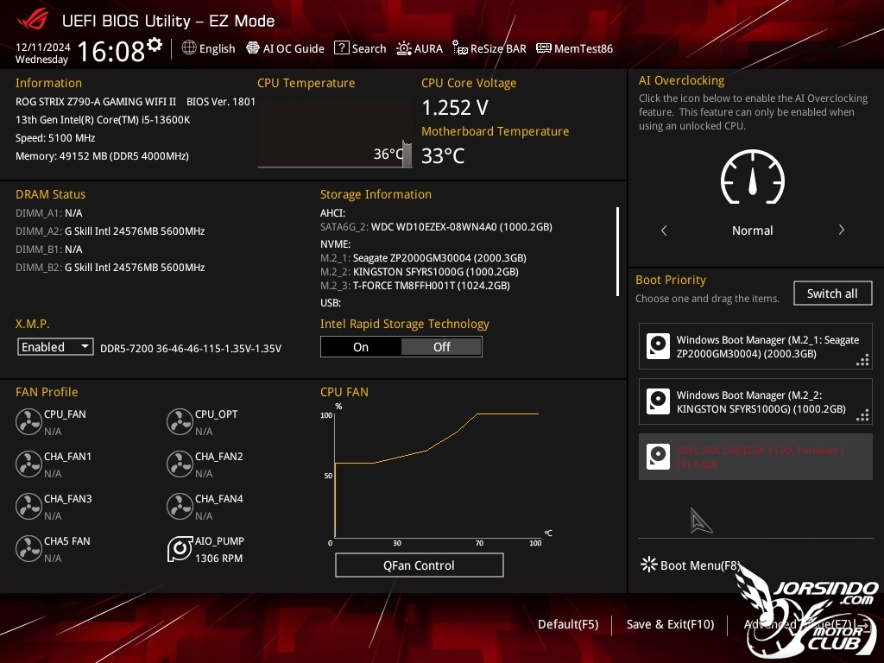Click the AIO_PUMP pump icon
The image size is (884, 663).
click(180, 548)
